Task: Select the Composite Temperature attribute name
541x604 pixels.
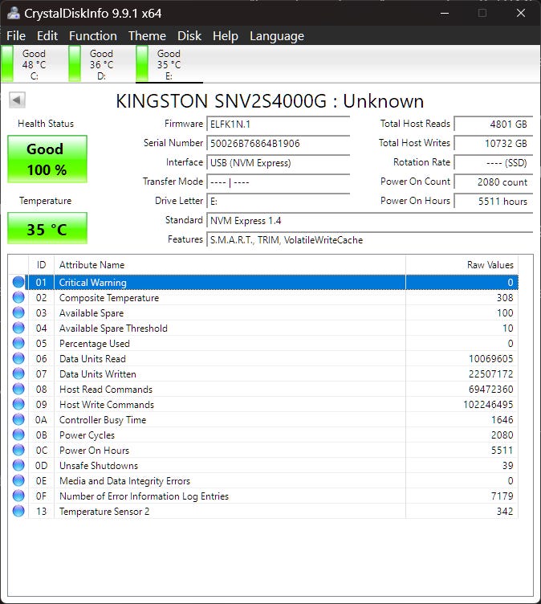Action: click(109, 298)
